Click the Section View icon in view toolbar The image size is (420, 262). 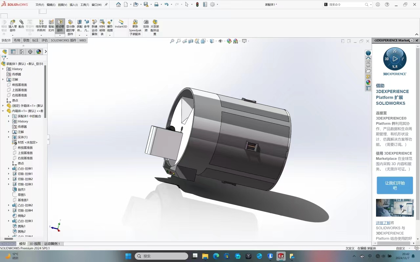191,41
